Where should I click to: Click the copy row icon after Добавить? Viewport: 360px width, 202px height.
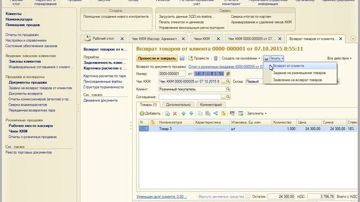click(168, 113)
